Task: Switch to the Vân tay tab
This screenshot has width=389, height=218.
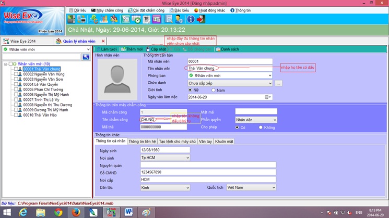Action: pyautogui.click(x=205, y=142)
